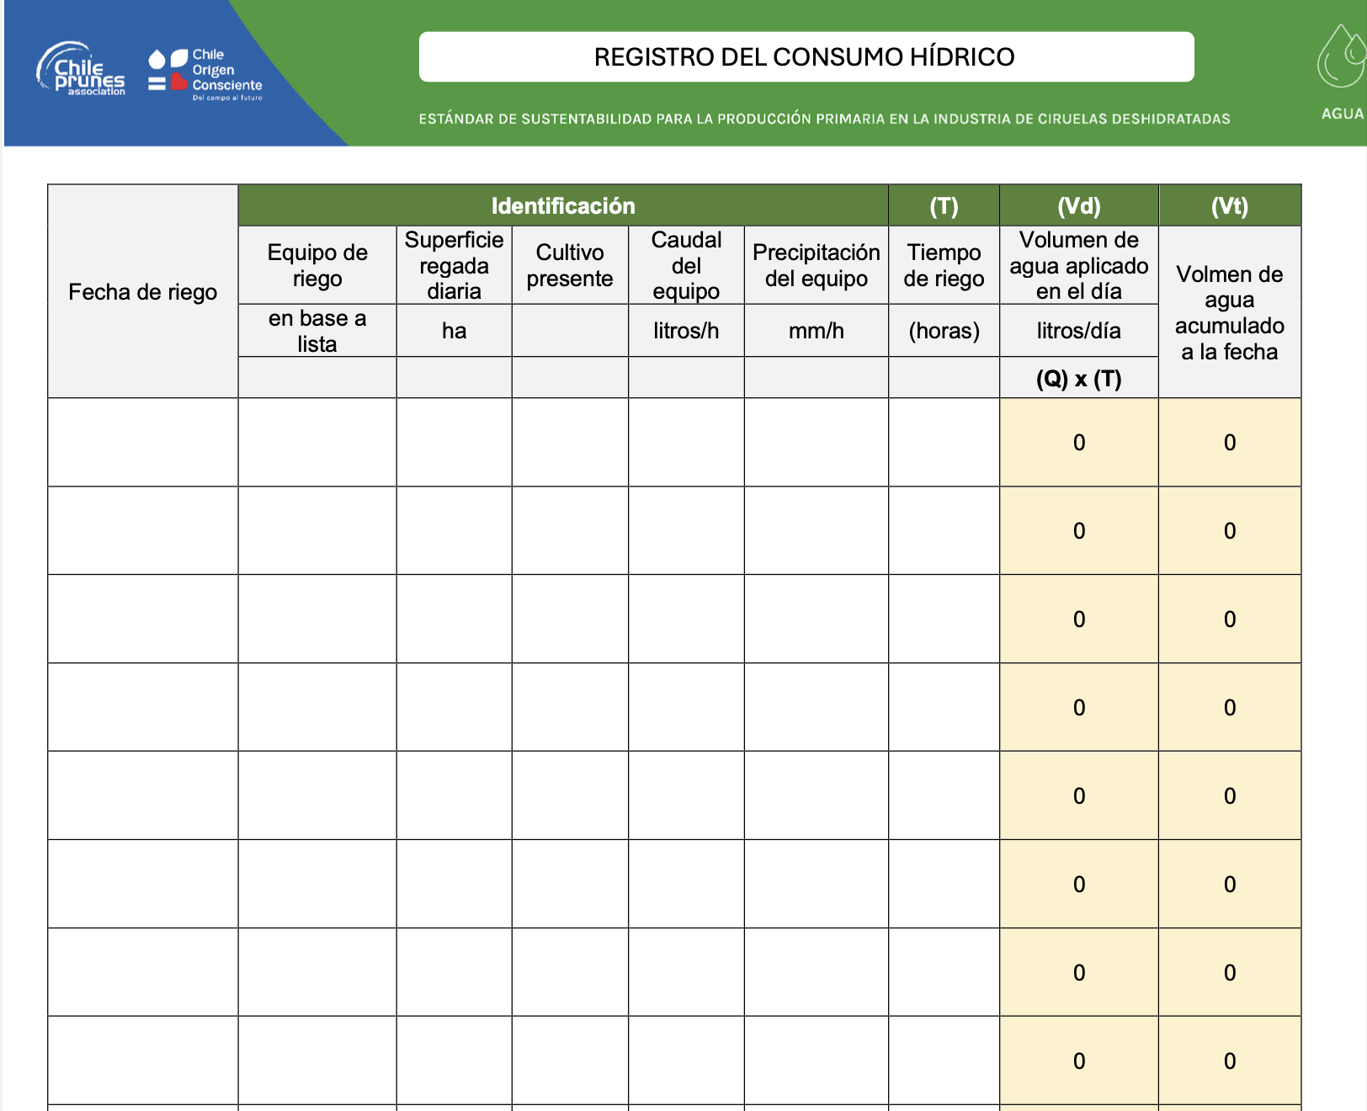Select the Identificación header cell
The width and height of the screenshot is (1367, 1111).
click(563, 205)
